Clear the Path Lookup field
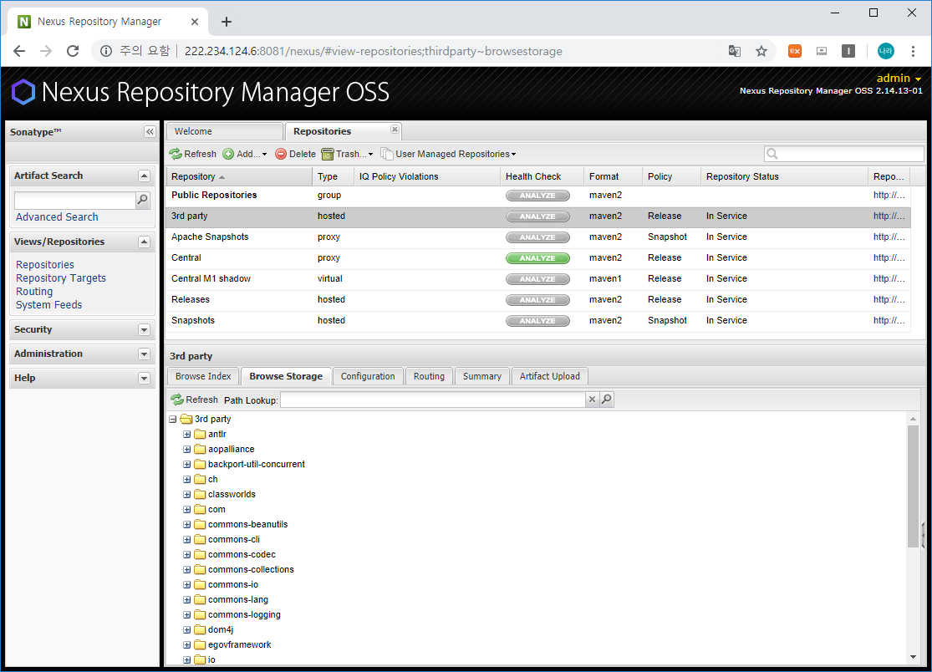The width and height of the screenshot is (932, 672). click(592, 400)
